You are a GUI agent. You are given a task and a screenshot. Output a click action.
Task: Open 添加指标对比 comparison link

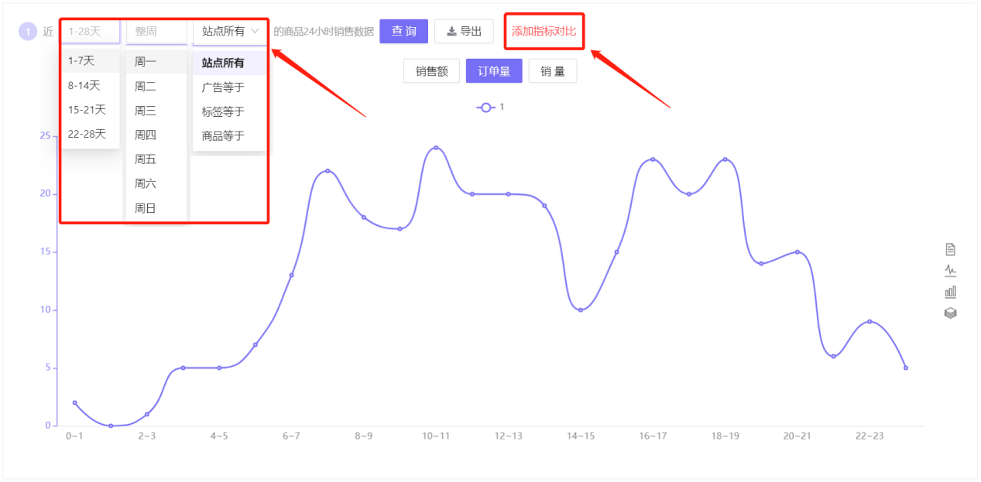tap(544, 31)
